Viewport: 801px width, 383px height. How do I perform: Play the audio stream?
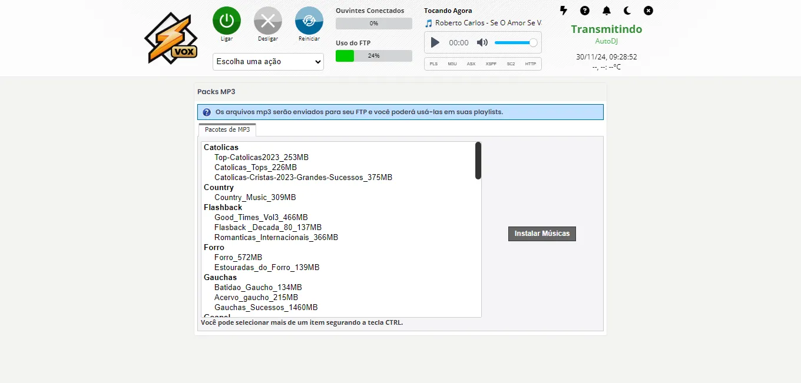(435, 42)
